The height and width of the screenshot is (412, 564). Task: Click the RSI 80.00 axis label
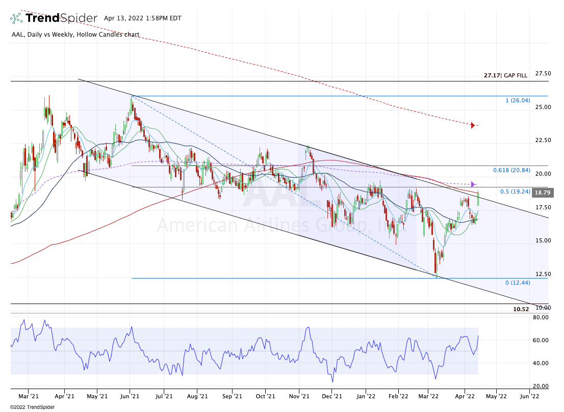(541, 318)
